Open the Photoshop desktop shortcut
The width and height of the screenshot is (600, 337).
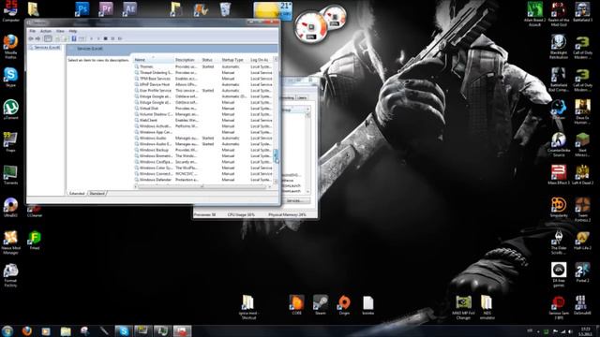coord(82,9)
